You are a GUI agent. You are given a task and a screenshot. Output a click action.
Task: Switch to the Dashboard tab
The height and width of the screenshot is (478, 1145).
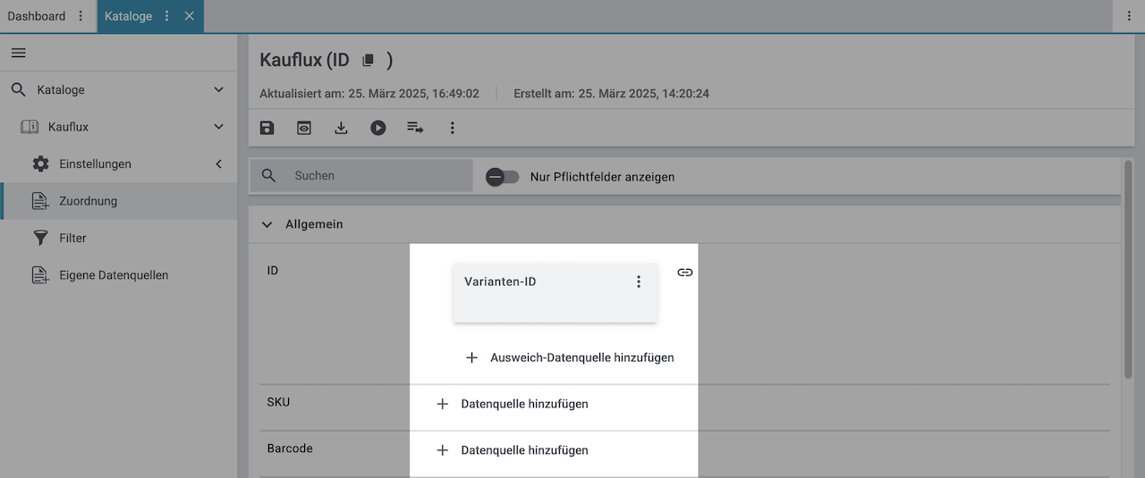point(37,16)
